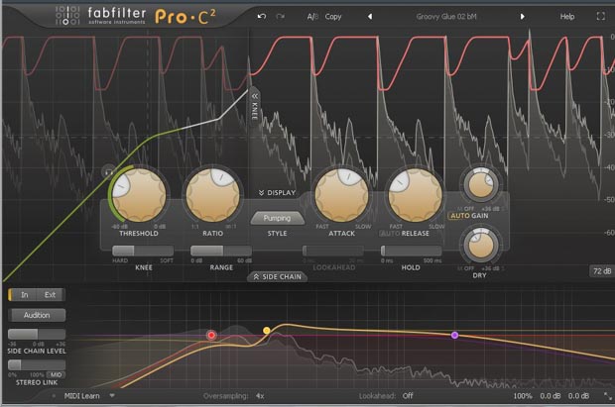This screenshot has height=407, width=615.
Task: Toggle the A/B comparison state
Action: pos(313,17)
